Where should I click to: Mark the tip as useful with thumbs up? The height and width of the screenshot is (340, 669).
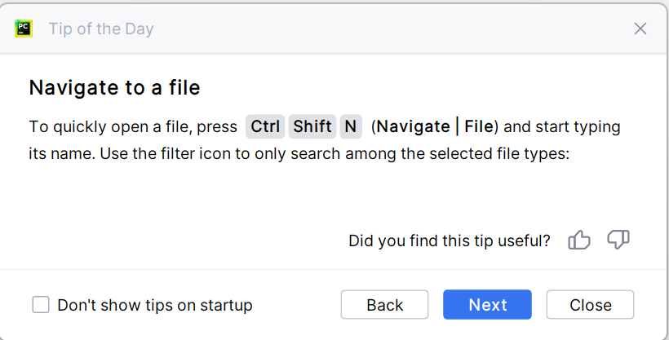[579, 241]
